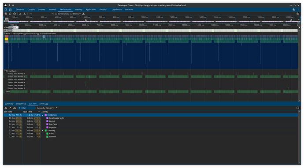Viewport: 304px width, 168px height.
Task: Click the pin icon in title bar
Action: (9, 5)
